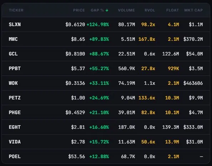The image size is (212, 166).
Task: Click the 50.6x RVOL value
Action: [148, 142]
